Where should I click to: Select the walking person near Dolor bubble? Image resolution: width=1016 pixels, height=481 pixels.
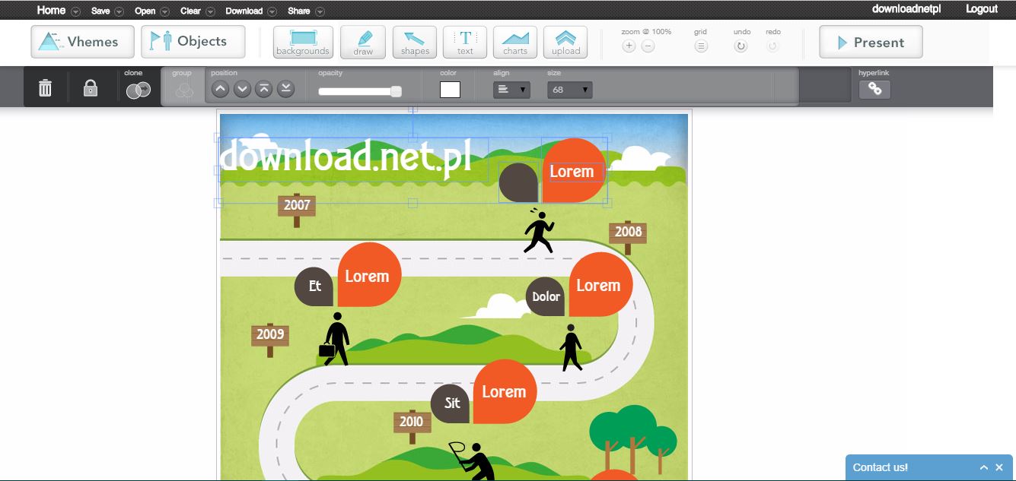(571, 348)
